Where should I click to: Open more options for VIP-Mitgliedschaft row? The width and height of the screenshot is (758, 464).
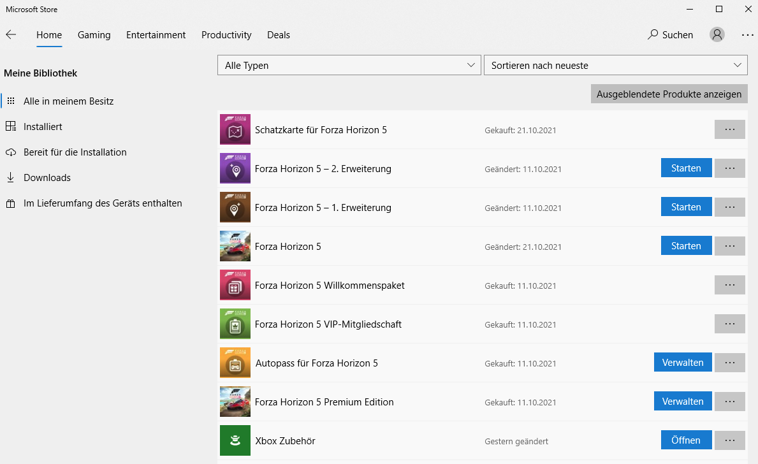729,323
